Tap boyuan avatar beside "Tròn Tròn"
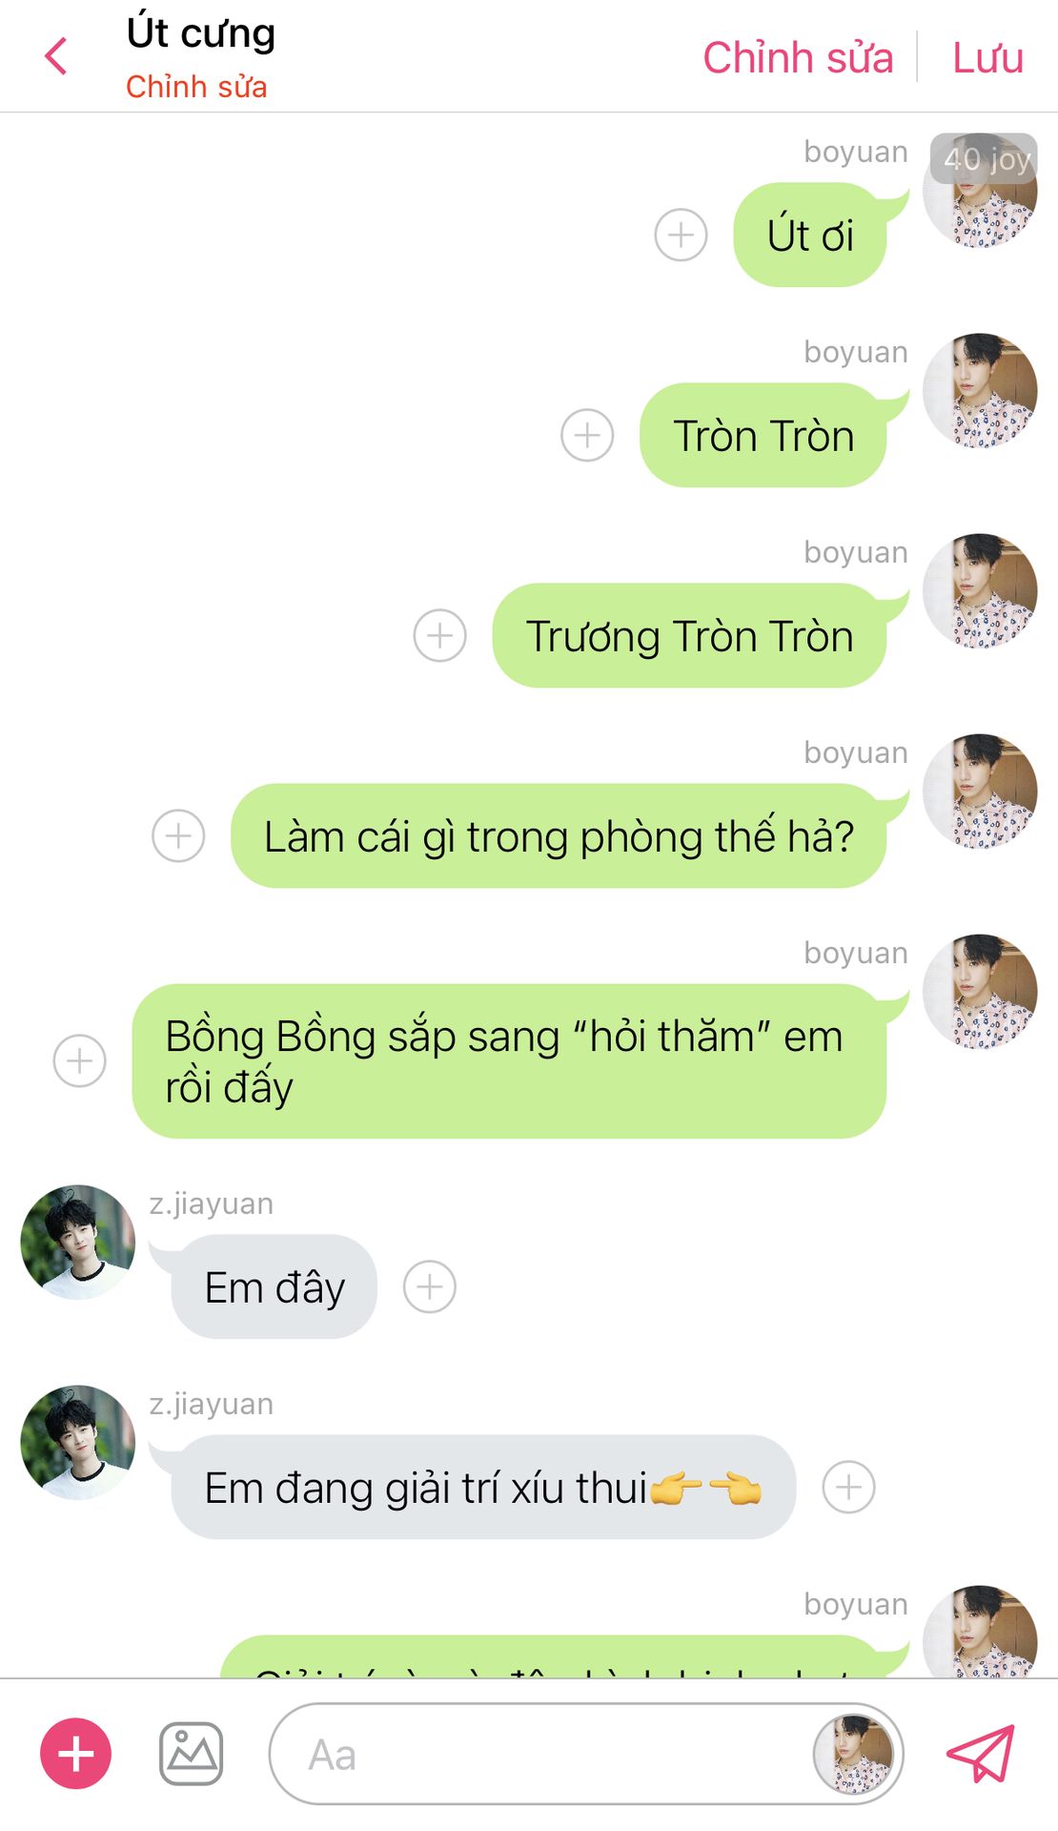 (980, 390)
